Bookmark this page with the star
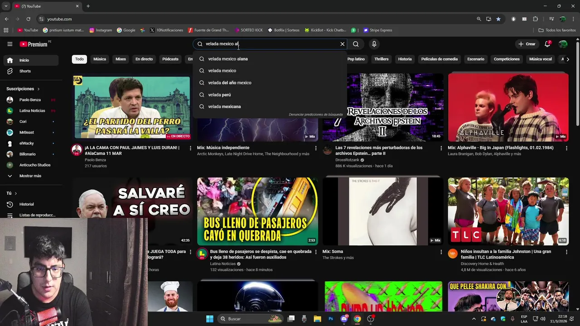Viewport: 580px width, 326px height. click(498, 19)
